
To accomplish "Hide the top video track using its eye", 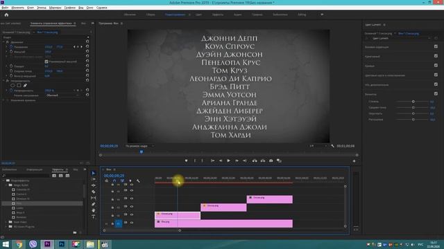I will click(x=132, y=185).
